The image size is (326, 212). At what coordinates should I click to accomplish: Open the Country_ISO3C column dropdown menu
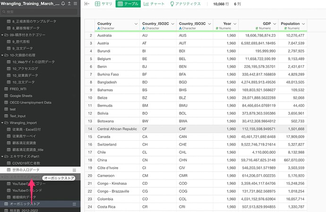pyautogui.click(x=209, y=24)
